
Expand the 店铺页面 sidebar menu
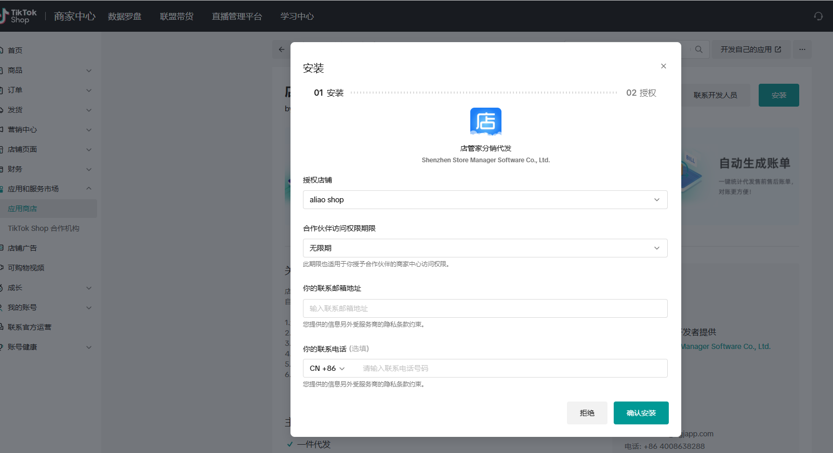(48, 149)
